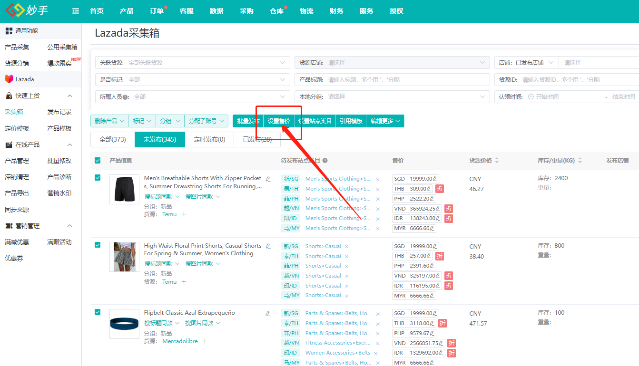Image resolution: width=639 pixels, height=366 pixels.
Task: Uncheck the High Waist Floral Print Shorts row
Action: [x=98, y=245]
